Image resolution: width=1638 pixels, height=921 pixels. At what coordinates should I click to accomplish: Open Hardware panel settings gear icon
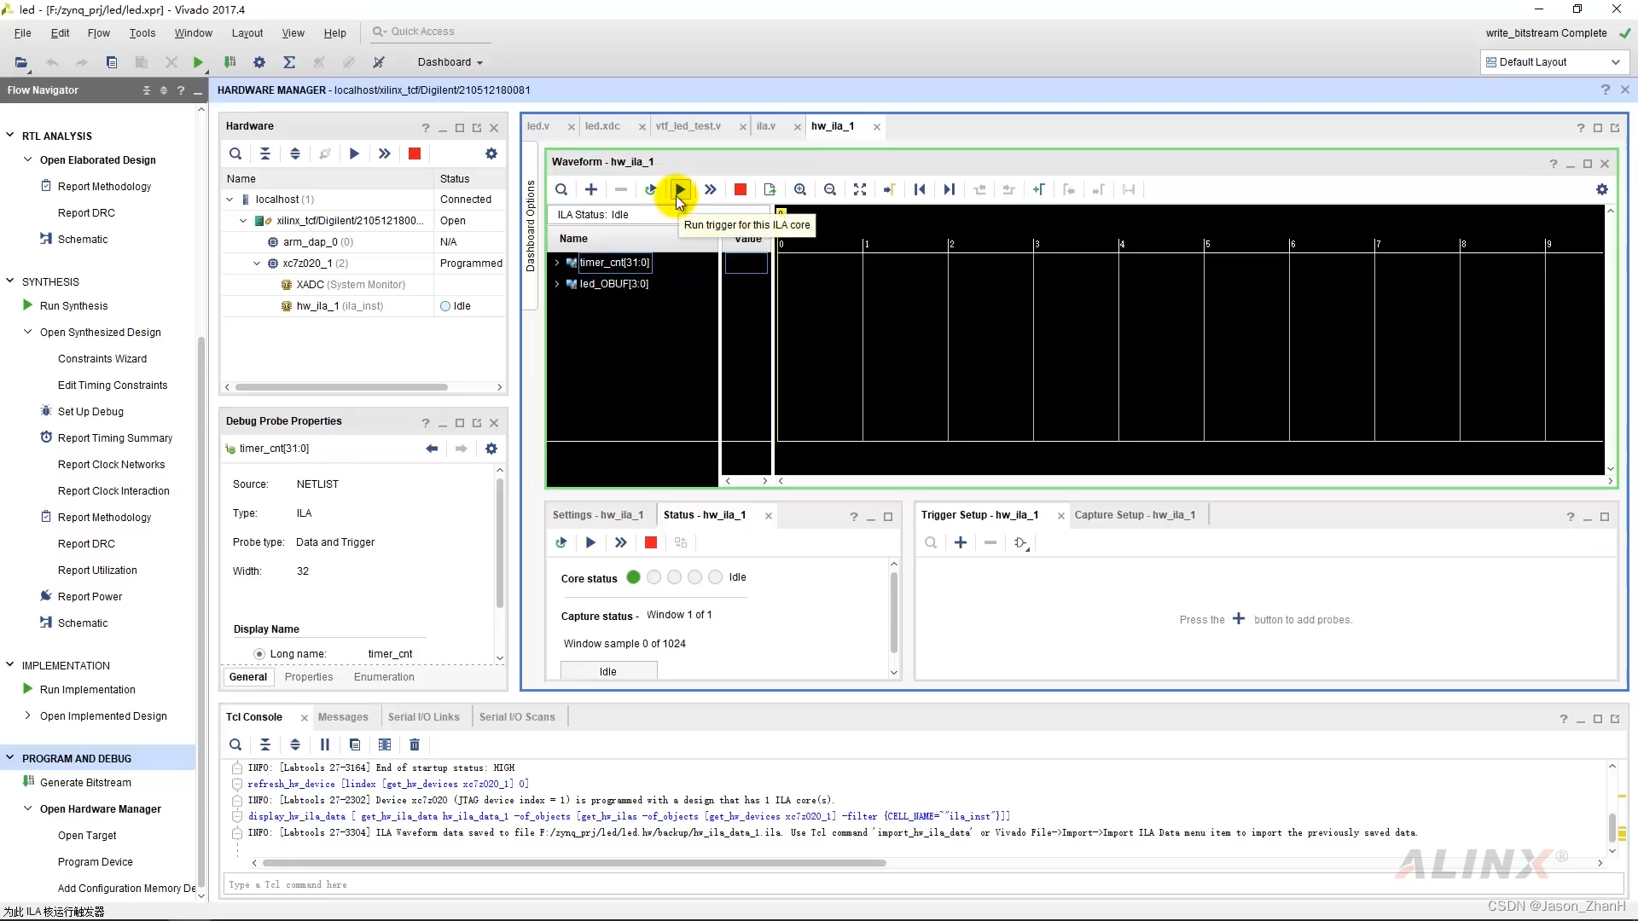click(x=491, y=153)
